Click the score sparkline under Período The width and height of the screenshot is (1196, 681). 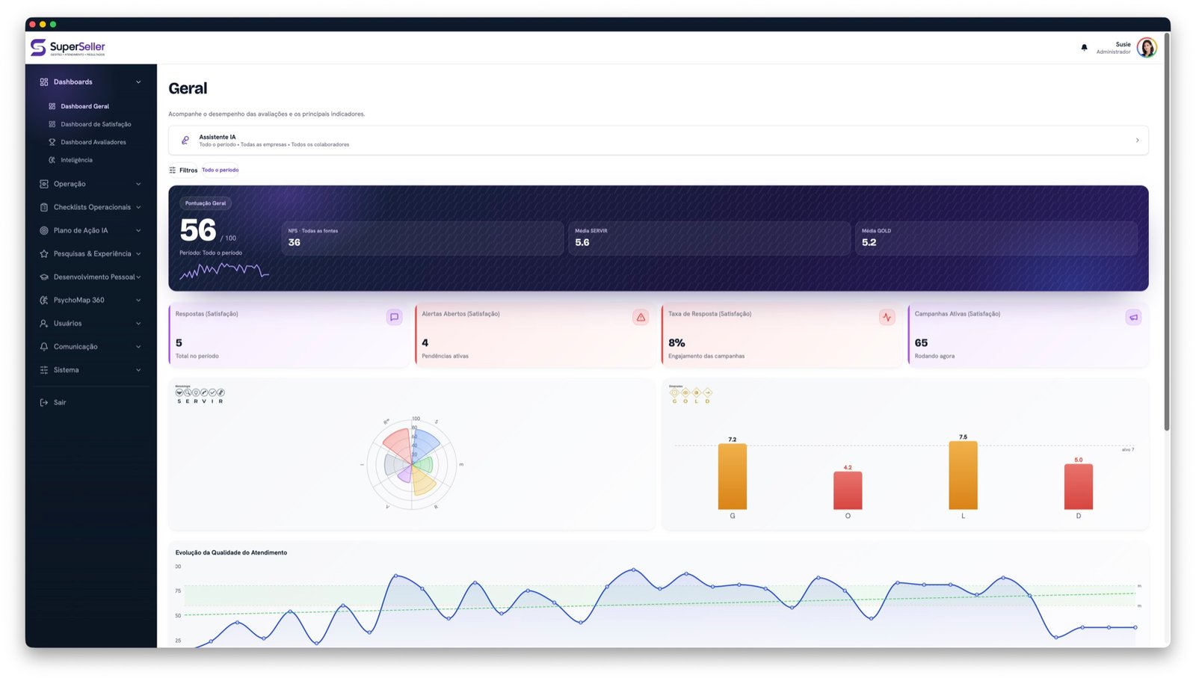[224, 271]
